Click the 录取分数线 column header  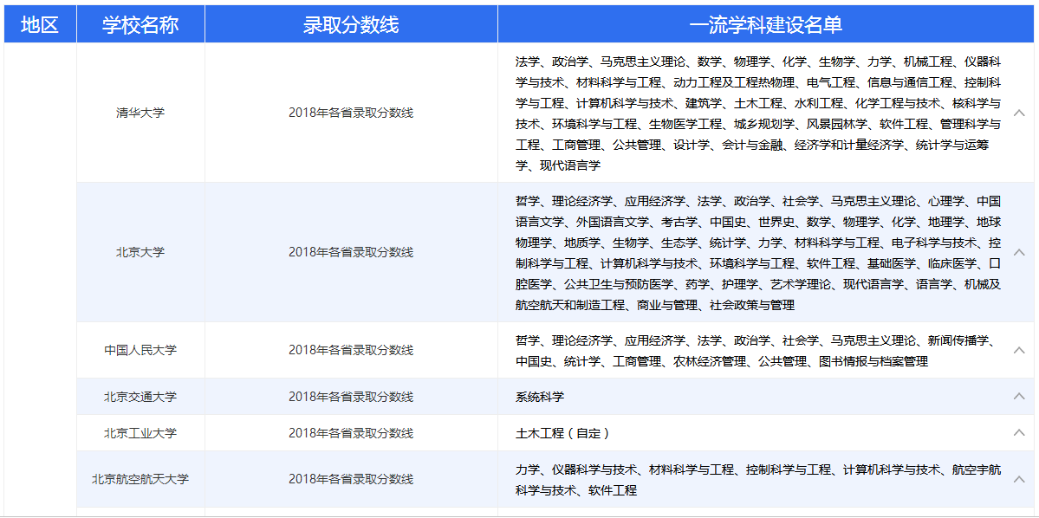[351, 24]
